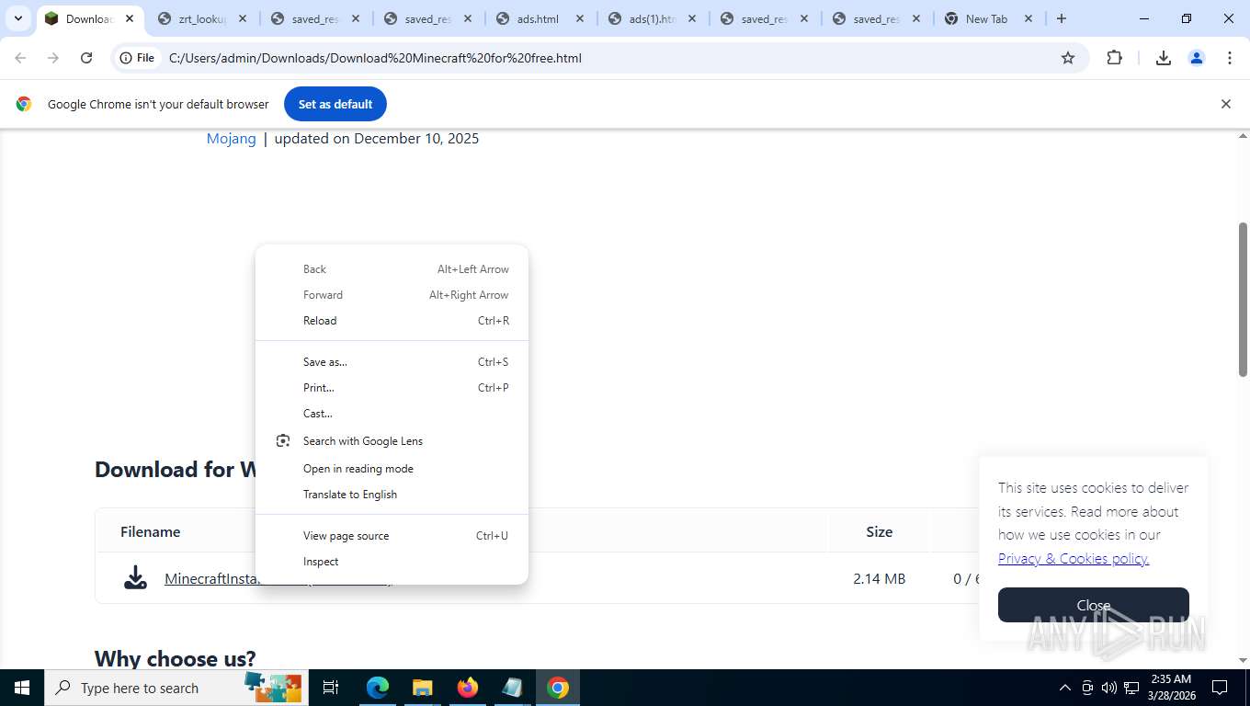This screenshot has width=1250, height=706.
Task: Choose Back in the context menu
Action: (x=392, y=269)
